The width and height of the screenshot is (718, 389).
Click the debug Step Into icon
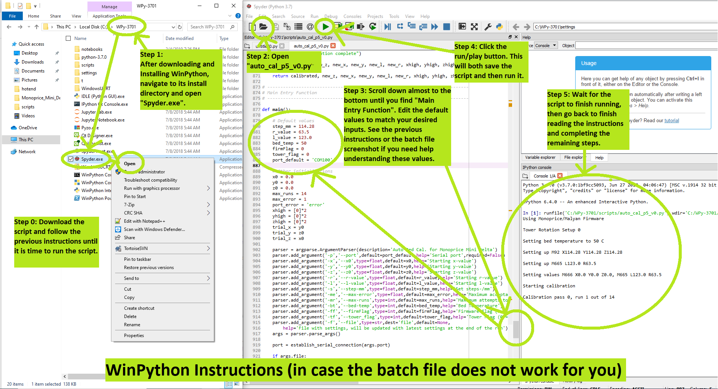[412, 27]
